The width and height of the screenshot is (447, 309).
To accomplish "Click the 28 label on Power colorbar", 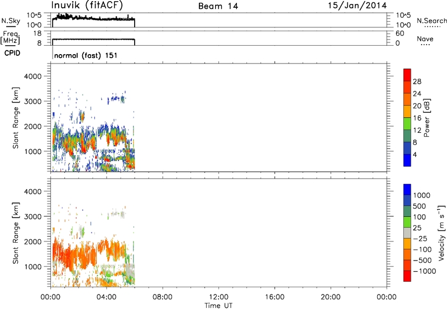I will (x=417, y=81).
